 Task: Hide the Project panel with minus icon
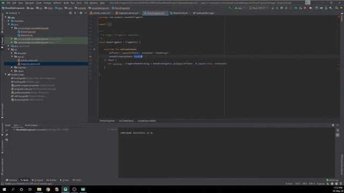click(x=85, y=13)
